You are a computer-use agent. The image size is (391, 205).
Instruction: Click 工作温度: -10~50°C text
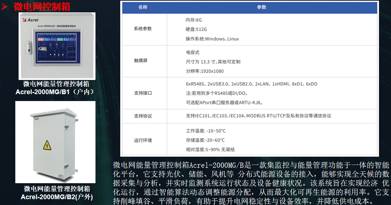pyautogui.click(x=206, y=131)
